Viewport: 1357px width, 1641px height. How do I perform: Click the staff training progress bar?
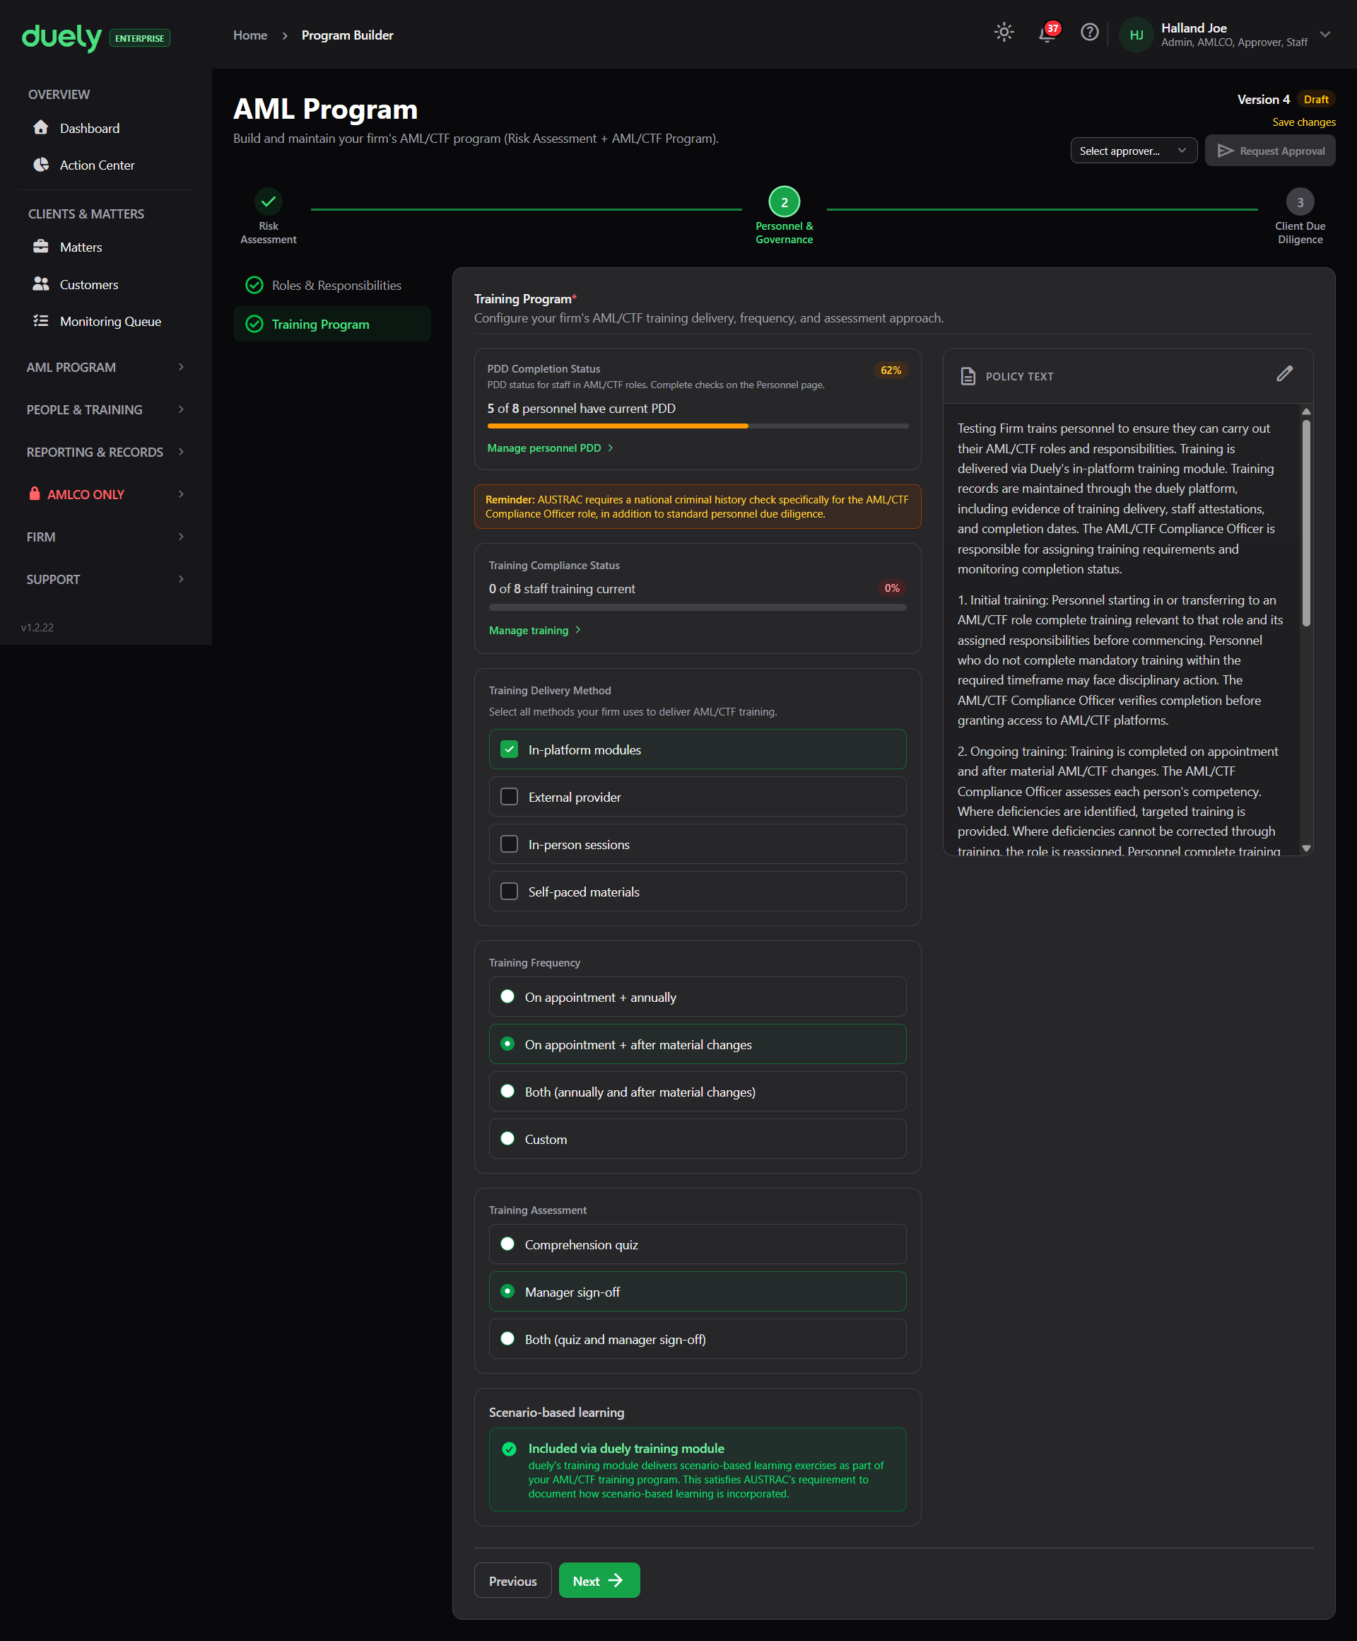pos(698,607)
